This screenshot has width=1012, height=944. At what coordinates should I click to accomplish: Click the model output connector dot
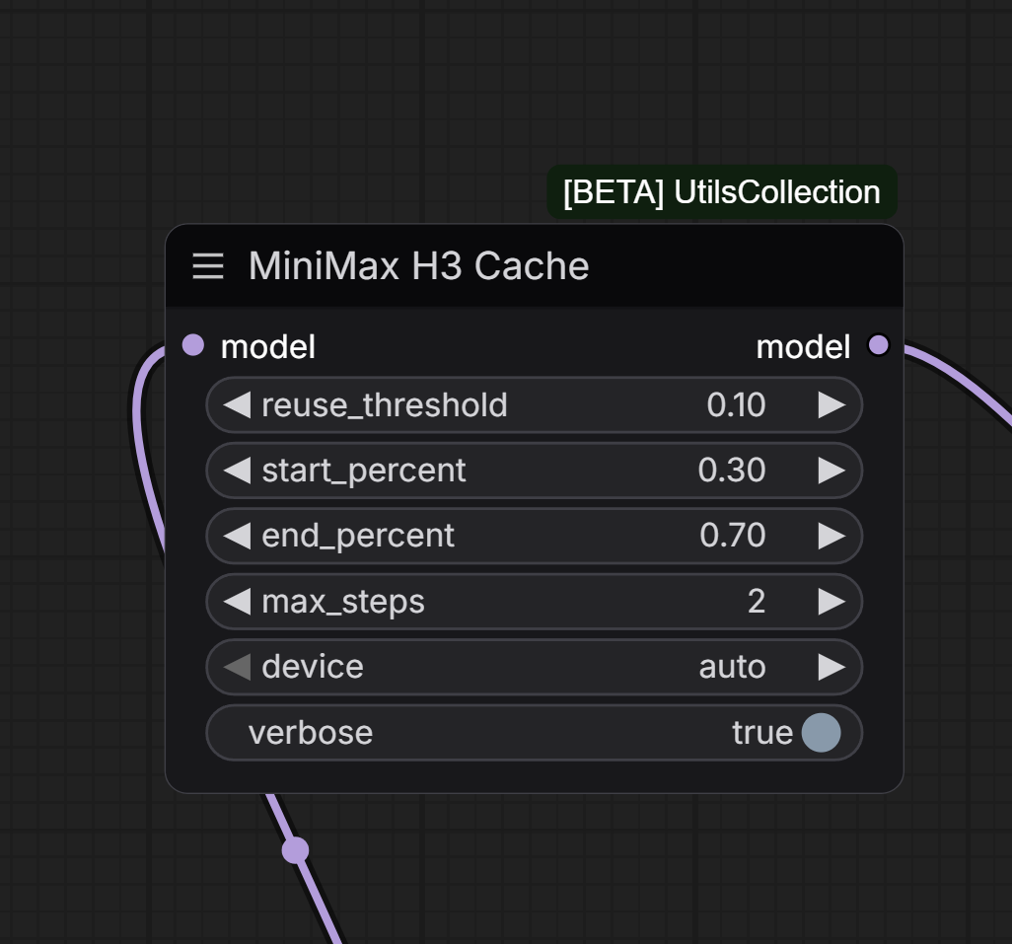tap(879, 345)
